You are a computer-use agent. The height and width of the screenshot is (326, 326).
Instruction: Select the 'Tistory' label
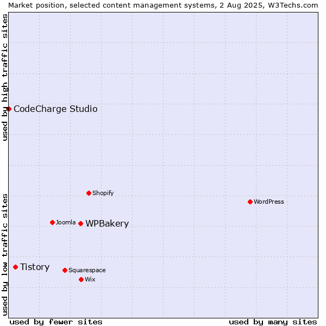(35, 267)
